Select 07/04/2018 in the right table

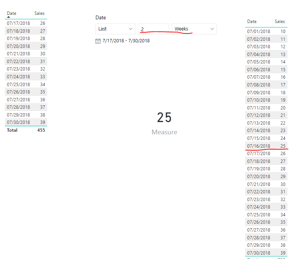(258, 54)
